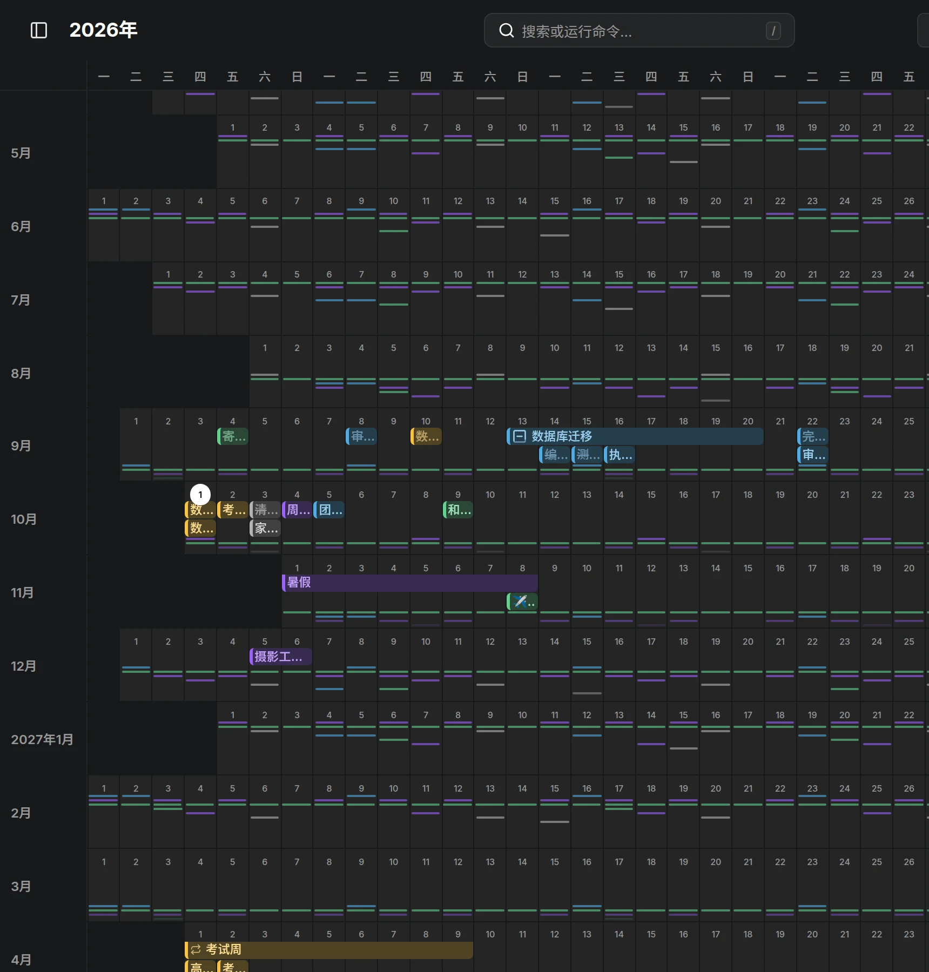This screenshot has width=929, height=972.
Task: Open the 高… event on April 1
Action: [200, 967]
